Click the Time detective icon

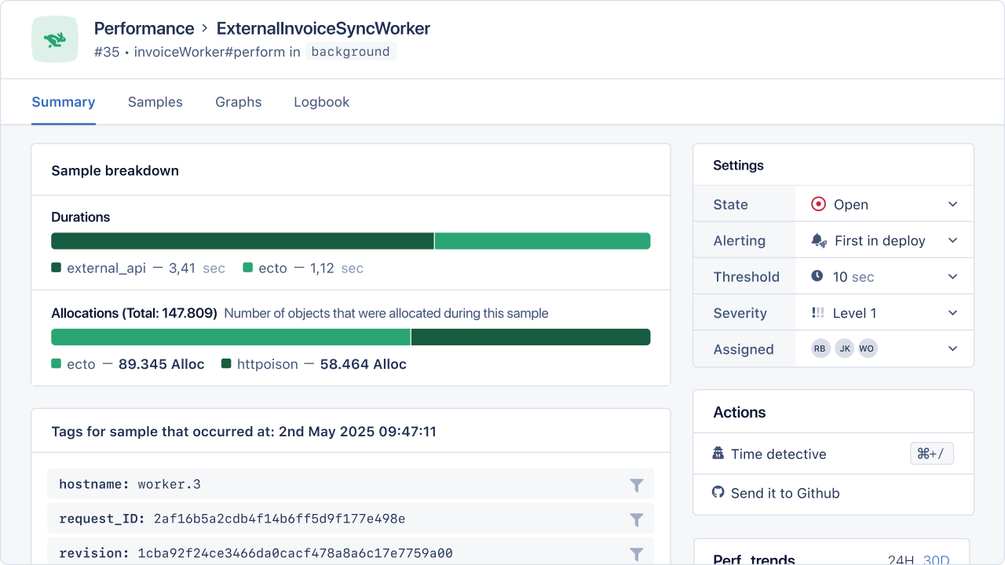(x=718, y=454)
